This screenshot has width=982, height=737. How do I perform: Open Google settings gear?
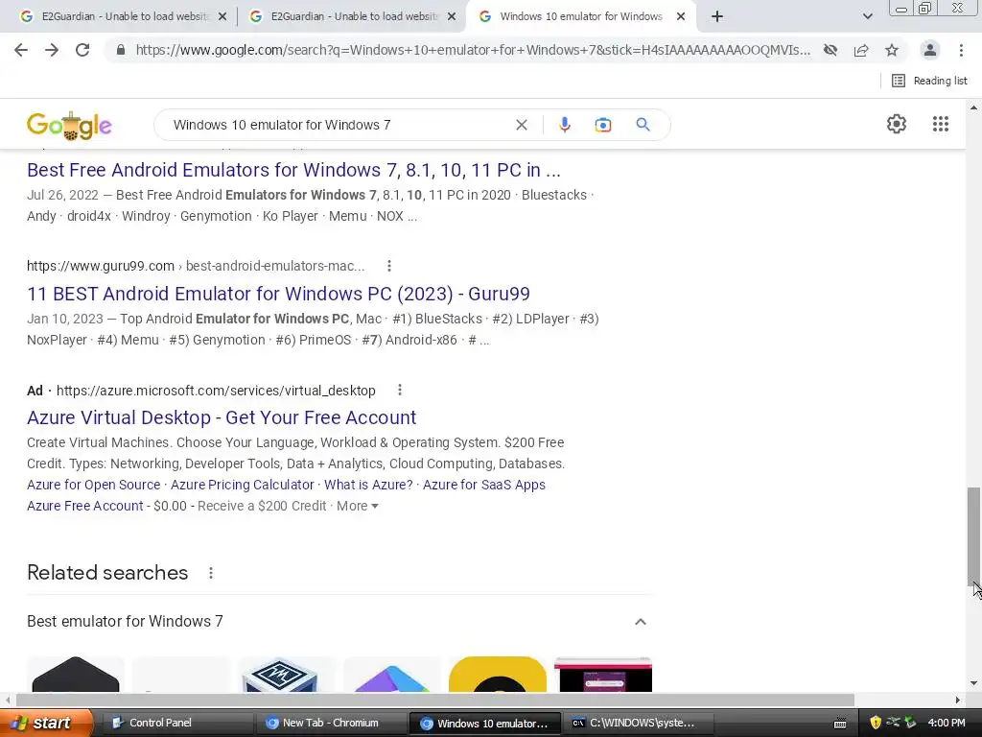pos(897,124)
